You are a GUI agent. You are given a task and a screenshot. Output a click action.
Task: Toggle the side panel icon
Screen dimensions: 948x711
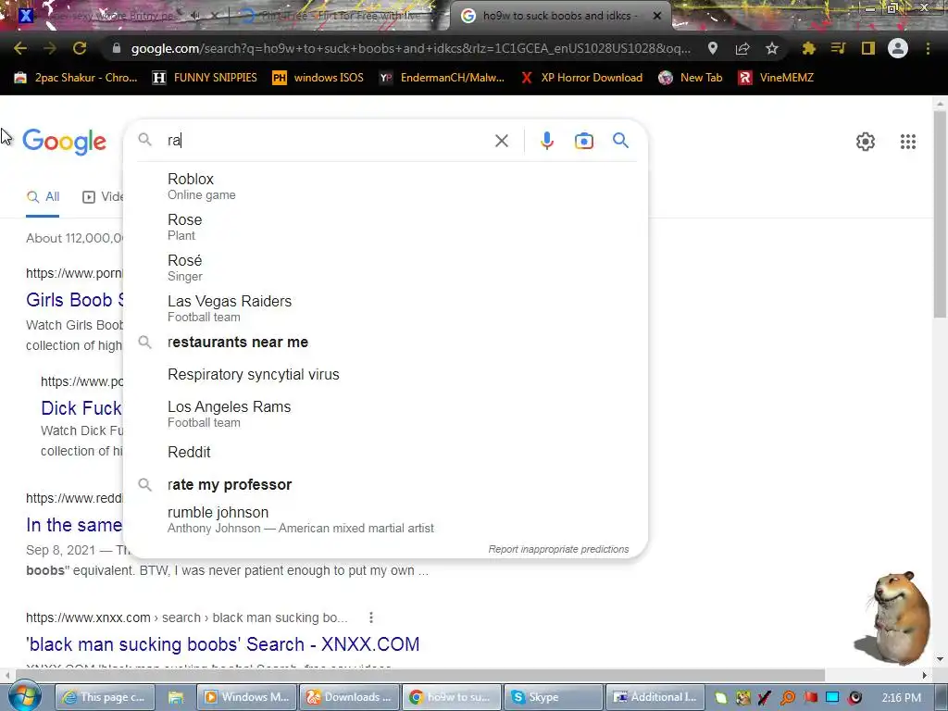[868, 48]
